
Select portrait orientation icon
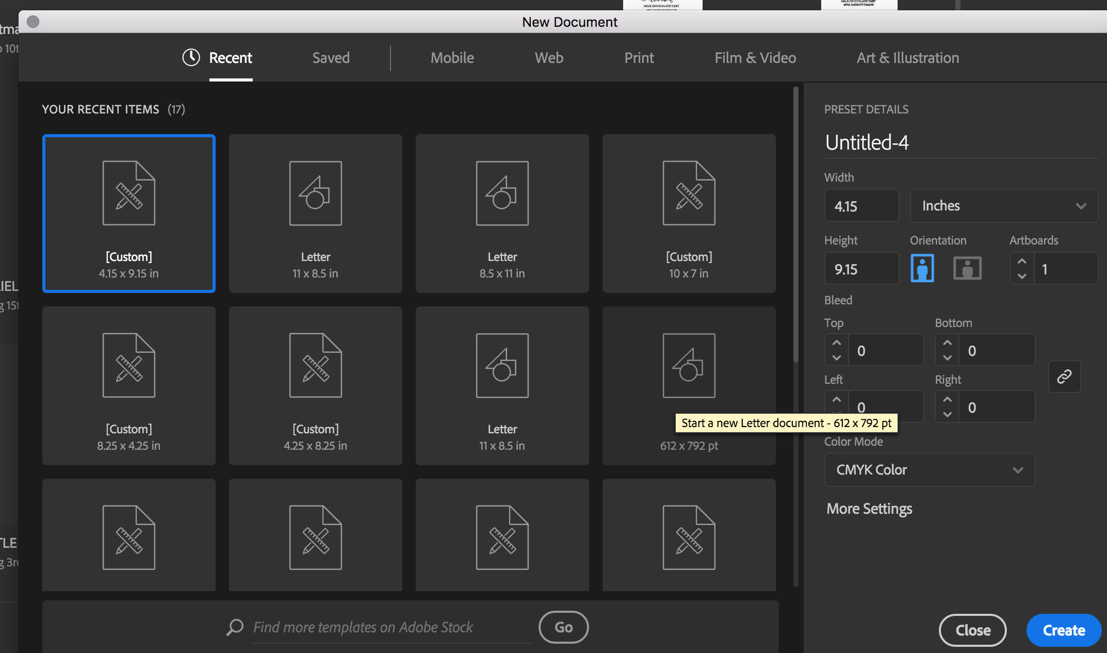coord(922,268)
